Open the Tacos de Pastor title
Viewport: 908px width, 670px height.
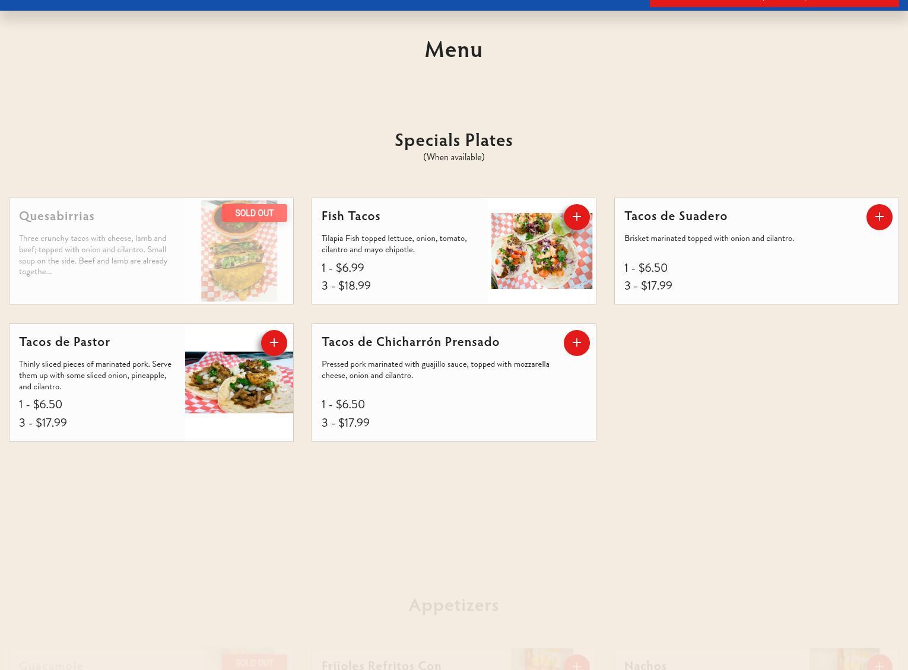pos(64,342)
